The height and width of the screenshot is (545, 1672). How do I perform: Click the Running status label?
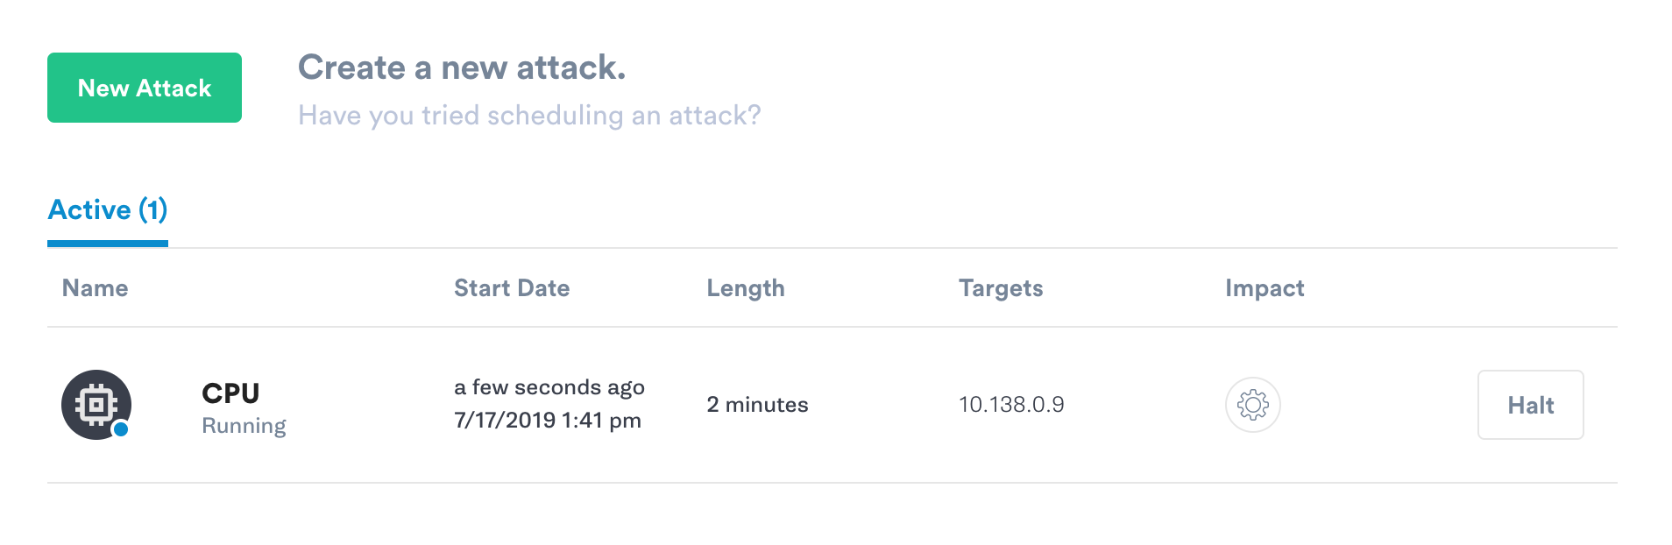[x=244, y=425]
